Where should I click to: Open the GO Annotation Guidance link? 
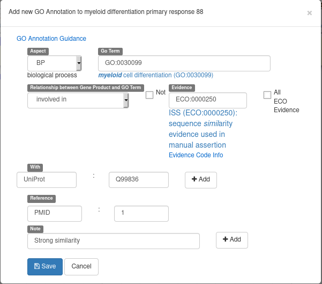[51, 39]
